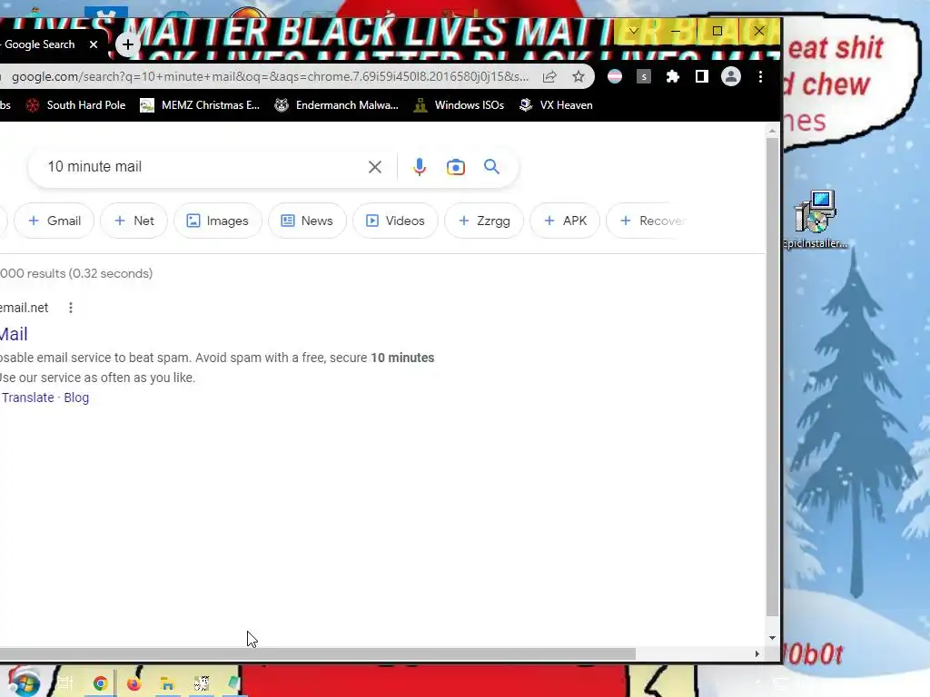Add APK filter chip
Screen dimensions: 930x697
[565, 221]
